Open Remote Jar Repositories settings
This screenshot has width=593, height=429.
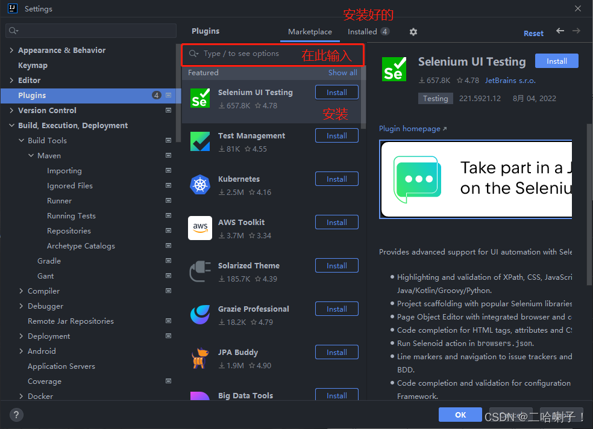click(71, 321)
